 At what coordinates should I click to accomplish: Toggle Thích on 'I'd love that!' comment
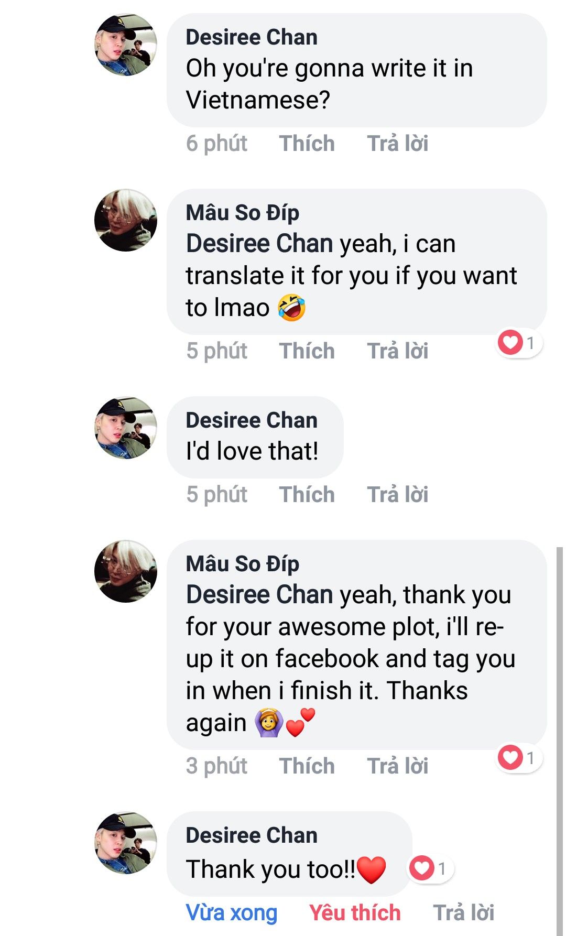pyautogui.click(x=307, y=495)
